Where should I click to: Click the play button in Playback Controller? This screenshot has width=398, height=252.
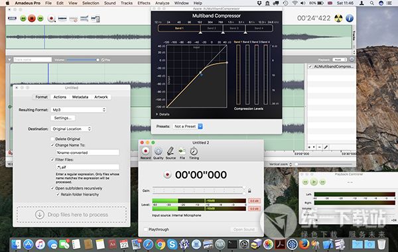click(314, 182)
